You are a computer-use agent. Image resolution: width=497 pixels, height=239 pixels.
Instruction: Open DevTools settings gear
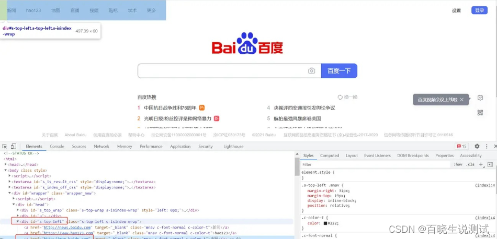coord(477,146)
